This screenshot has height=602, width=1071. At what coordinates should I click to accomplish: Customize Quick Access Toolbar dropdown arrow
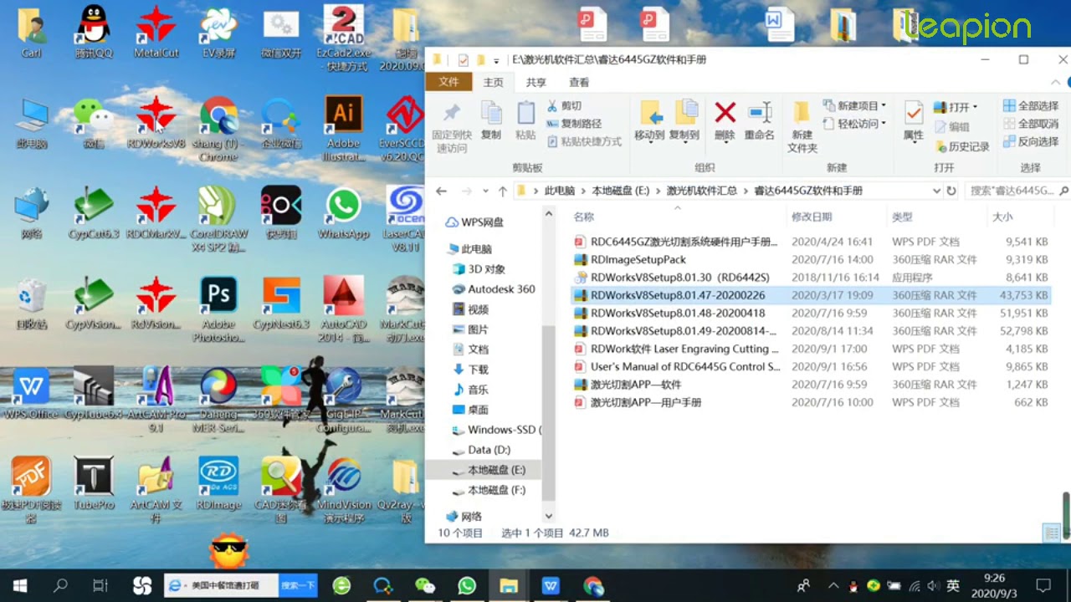[x=496, y=60]
